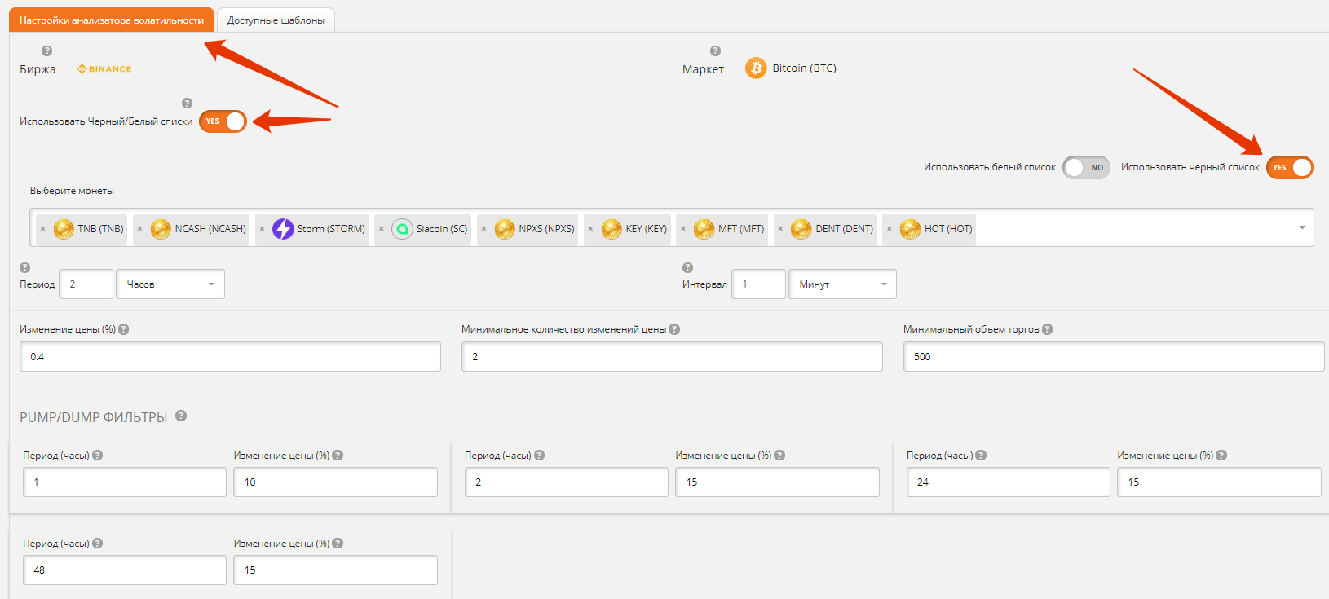This screenshot has height=599, width=1329.
Task: Click help icon beside Минимальный объем торгов
Action: [x=1047, y=329]
